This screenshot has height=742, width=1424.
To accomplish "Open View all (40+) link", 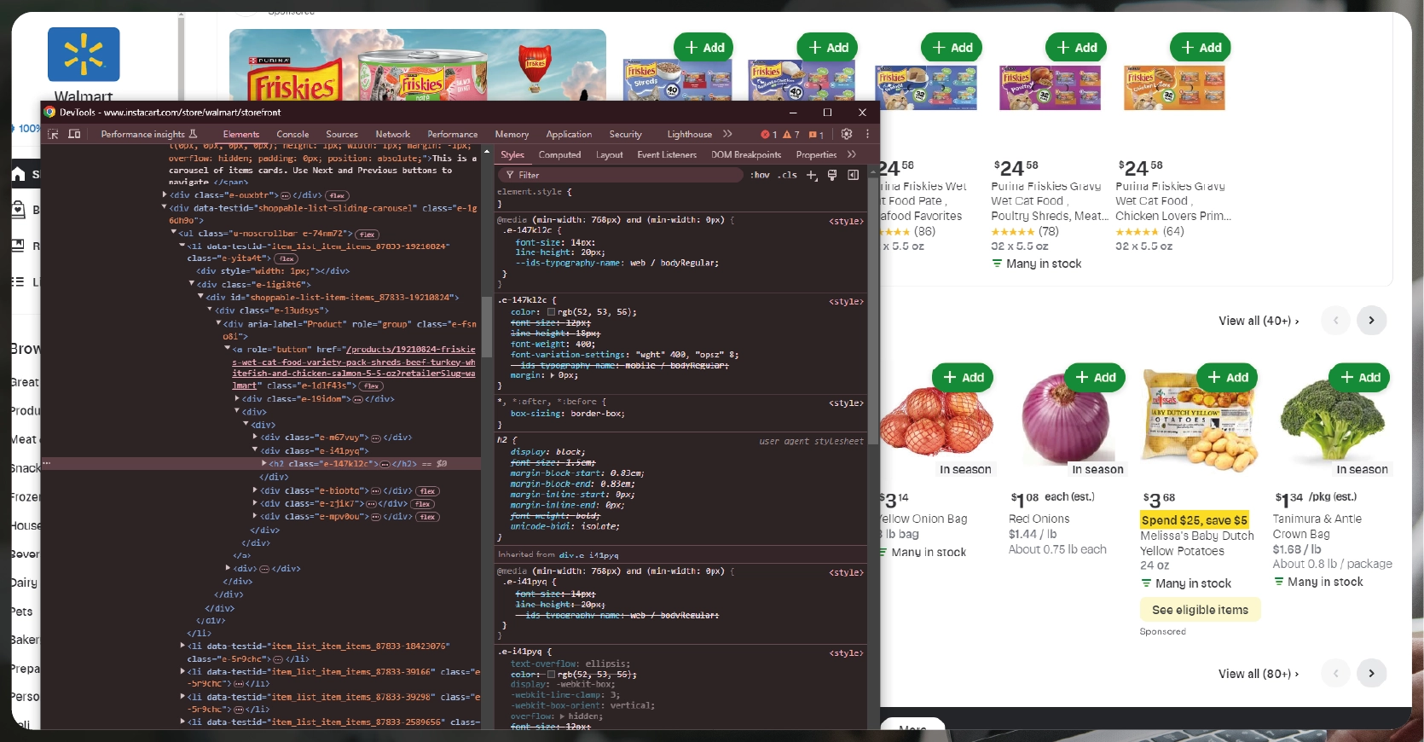I will [1259, 321].
